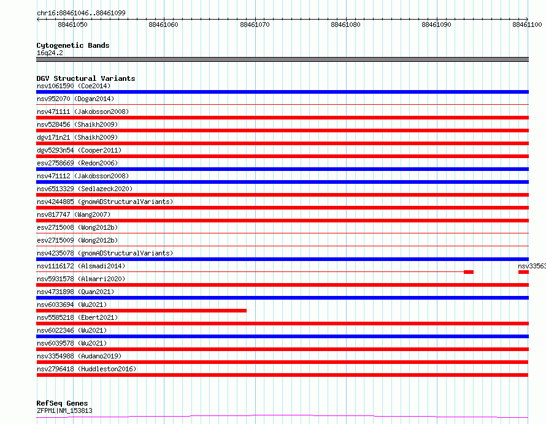Select the DGV Structural Variants track title
This screenshot has height=424, width=546.
[x=86, y=78]
